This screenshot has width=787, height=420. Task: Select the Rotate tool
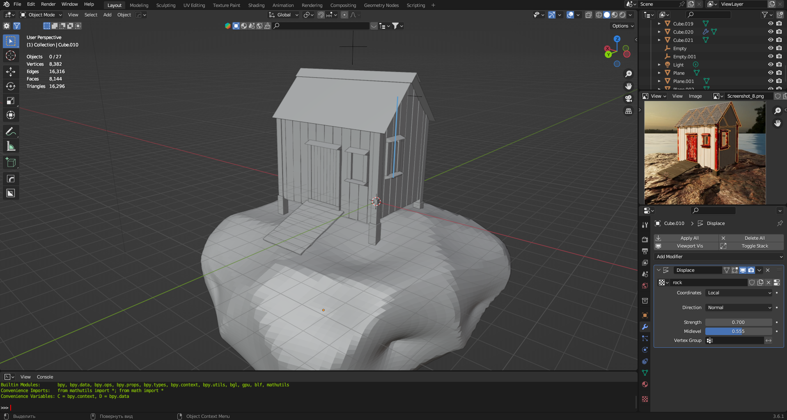click(x=11, y=86)
